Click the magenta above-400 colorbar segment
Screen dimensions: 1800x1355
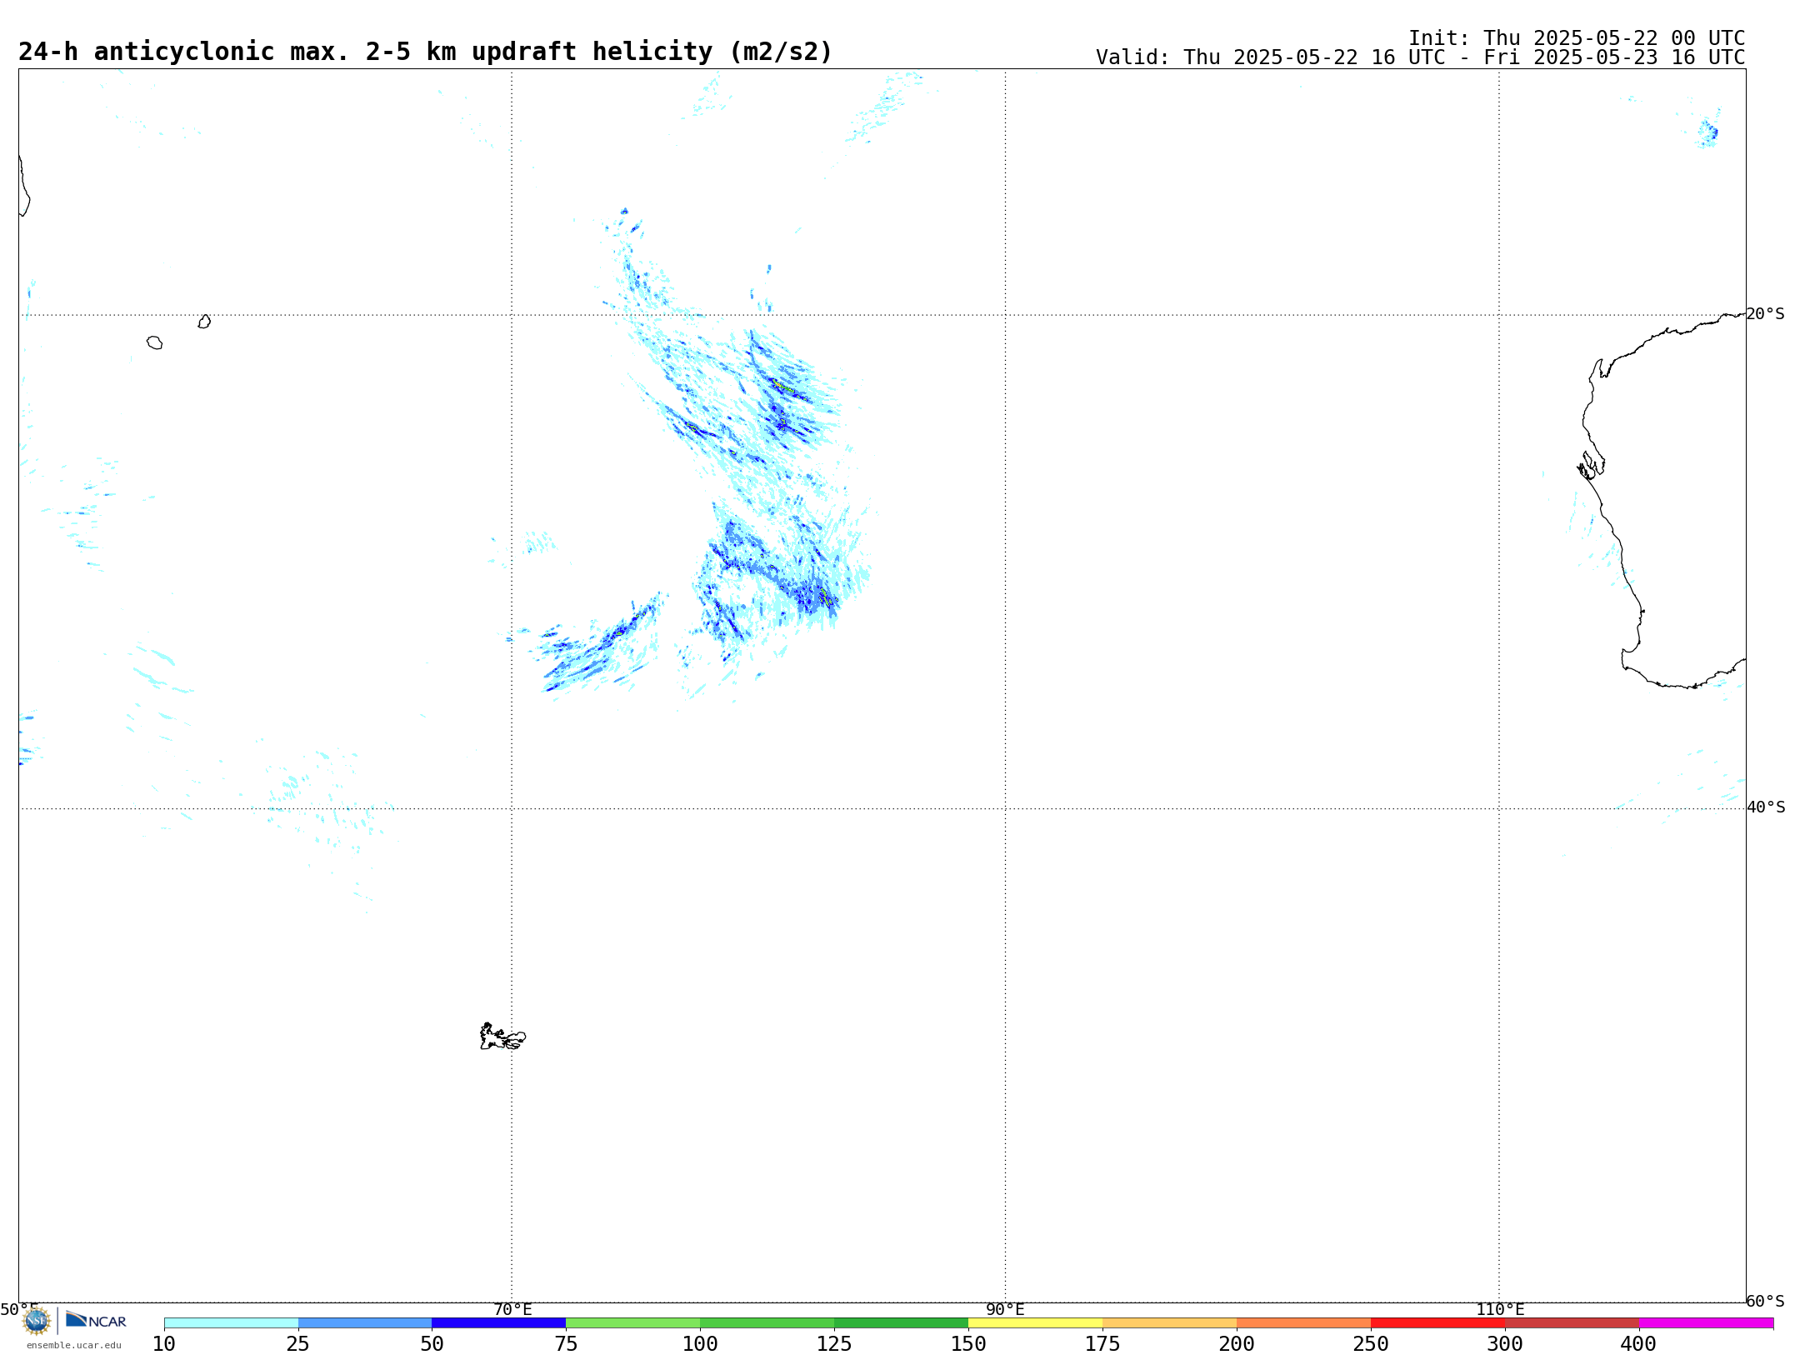[x=1707, y=1323]
